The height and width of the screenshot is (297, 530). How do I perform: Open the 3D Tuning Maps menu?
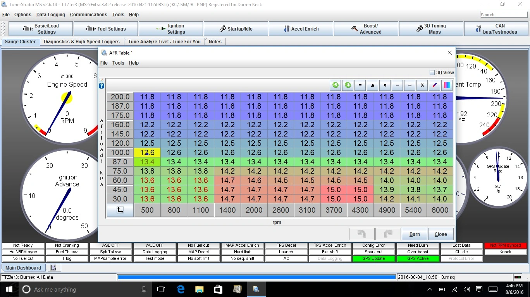coord(431,29)
